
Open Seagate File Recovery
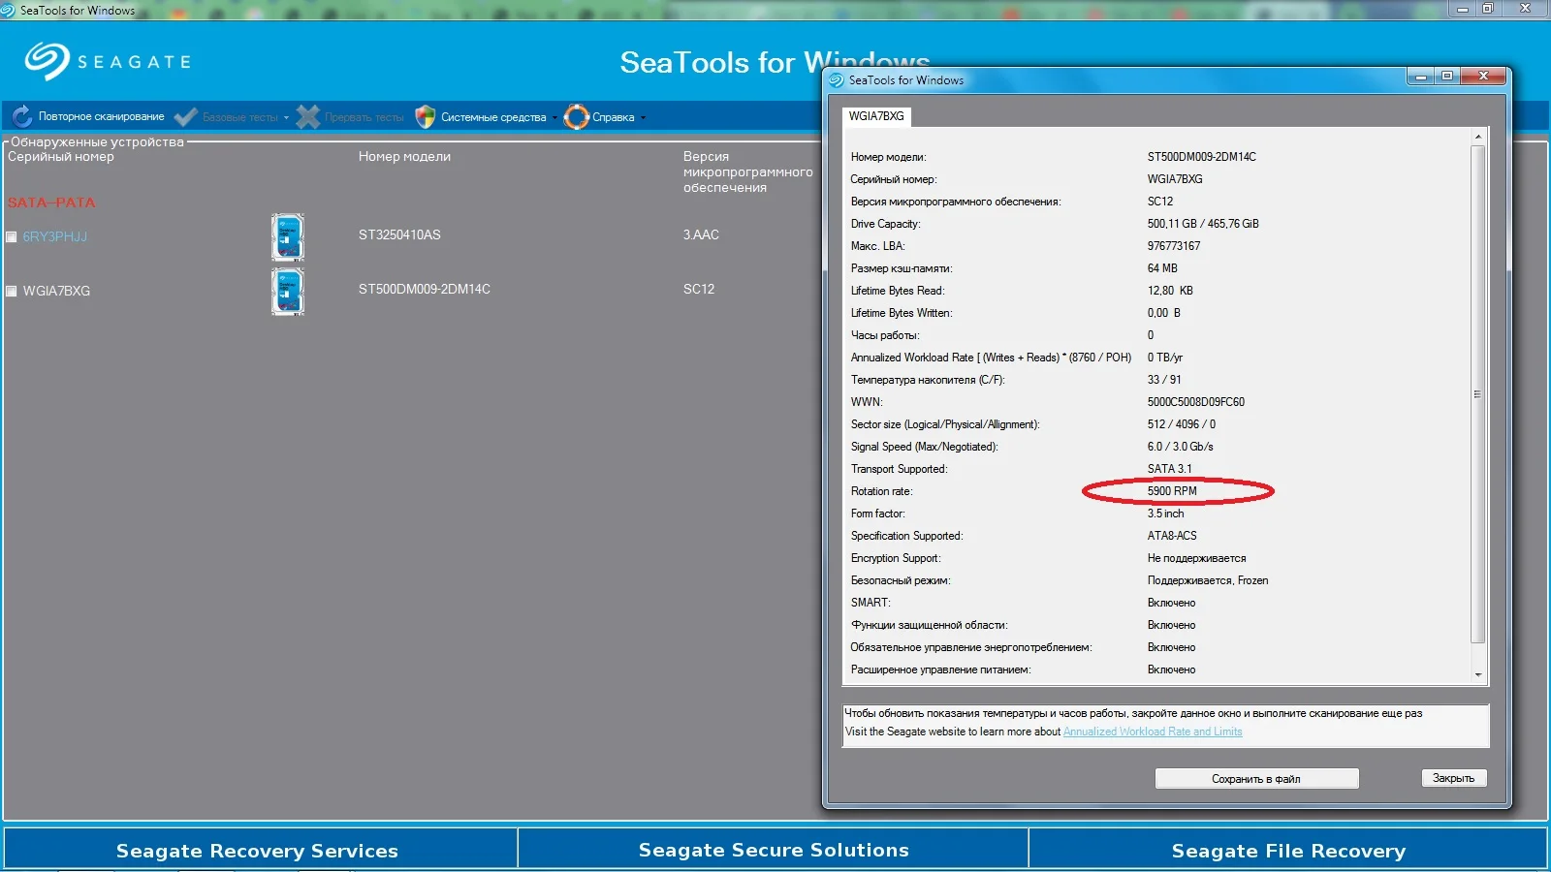1288,850
